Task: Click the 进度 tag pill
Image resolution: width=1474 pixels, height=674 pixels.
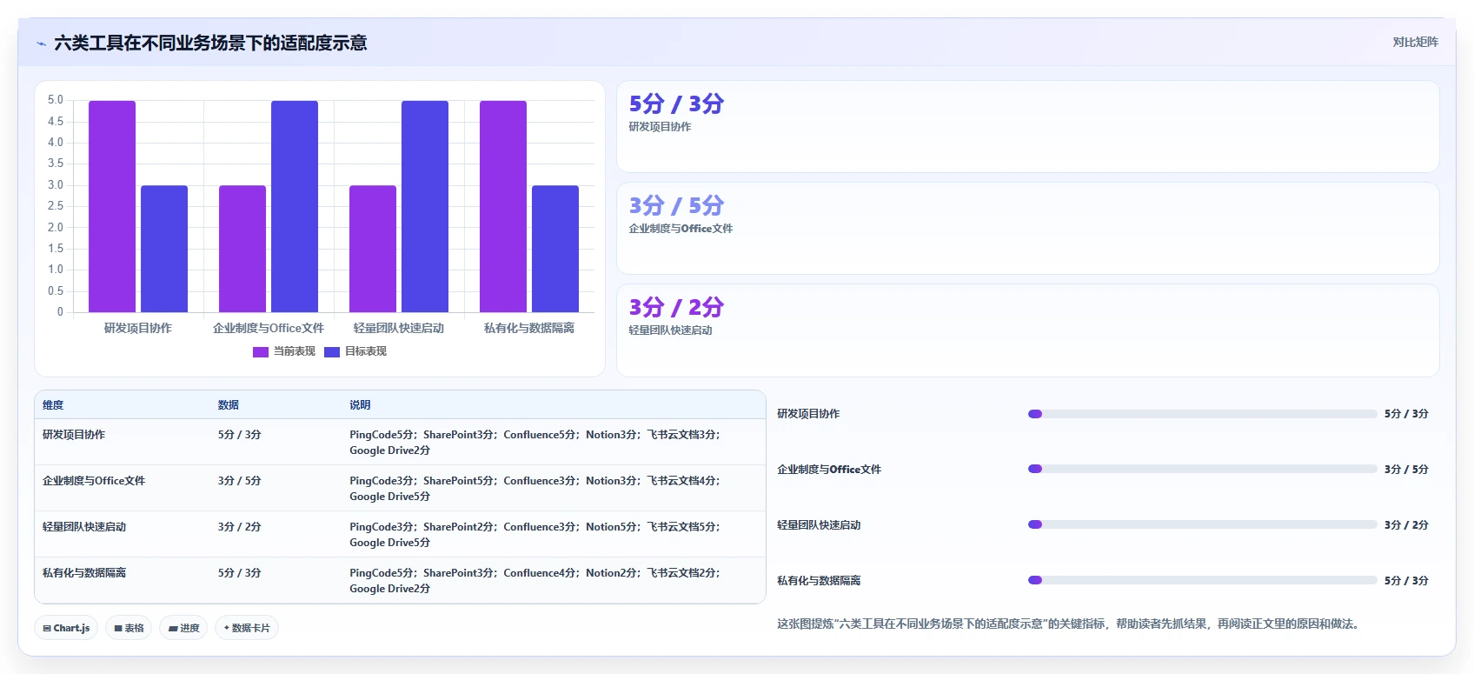Action: click(183, 628)
